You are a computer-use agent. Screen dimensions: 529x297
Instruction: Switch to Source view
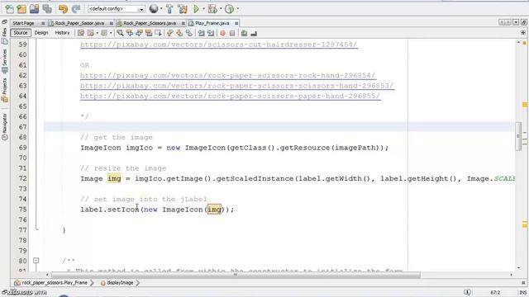pyautogui.click(x=21, y=33)
